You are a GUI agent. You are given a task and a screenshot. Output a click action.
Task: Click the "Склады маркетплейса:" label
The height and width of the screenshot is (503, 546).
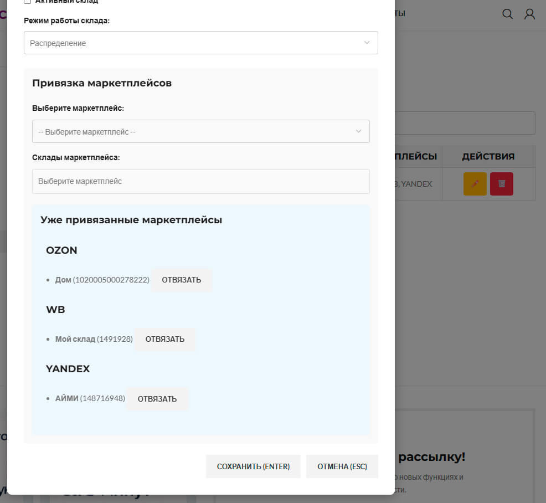tap(76, 157)
